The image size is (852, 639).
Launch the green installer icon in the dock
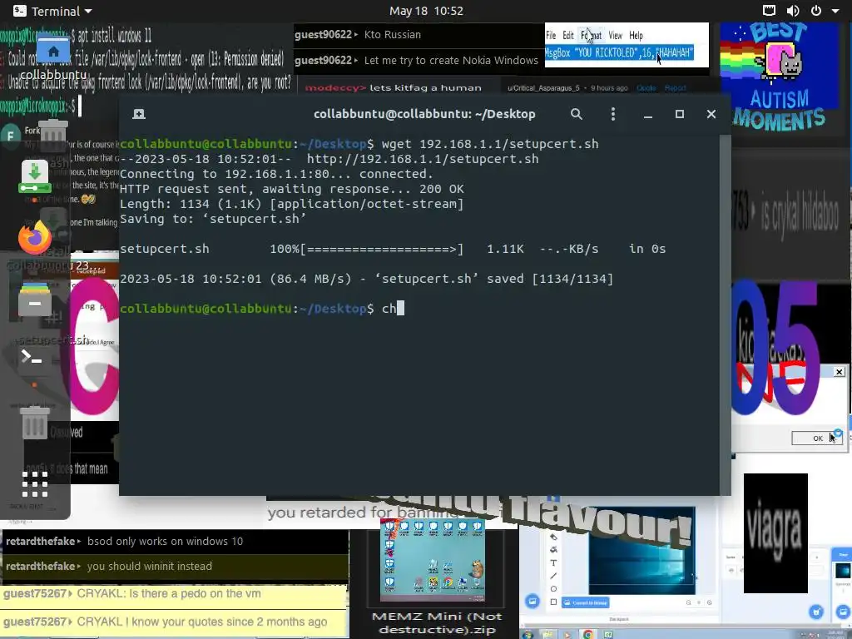coord(35,176)
